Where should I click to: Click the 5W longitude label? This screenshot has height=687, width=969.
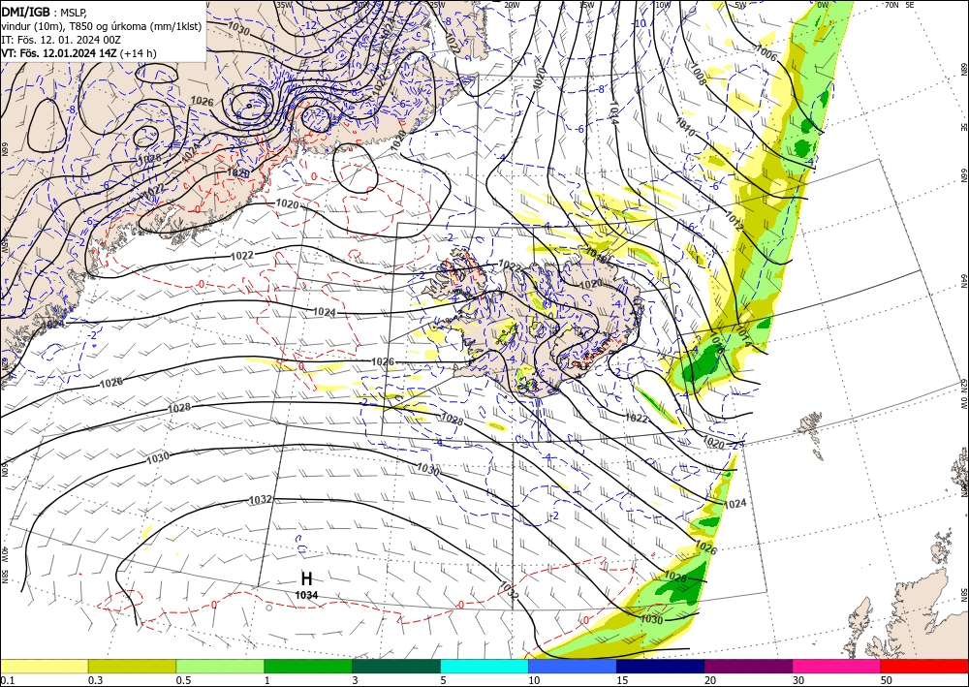pyautogui.click(x=740, y=5)
